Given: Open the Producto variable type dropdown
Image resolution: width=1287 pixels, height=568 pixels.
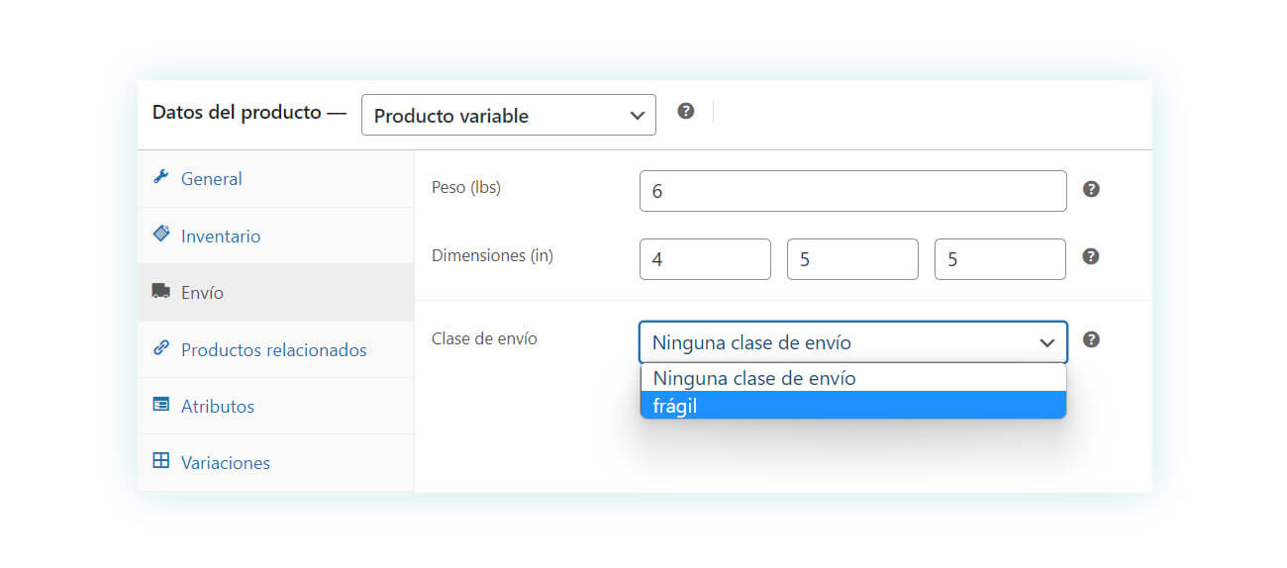Looking at the screenshot, I should point(509,115).
